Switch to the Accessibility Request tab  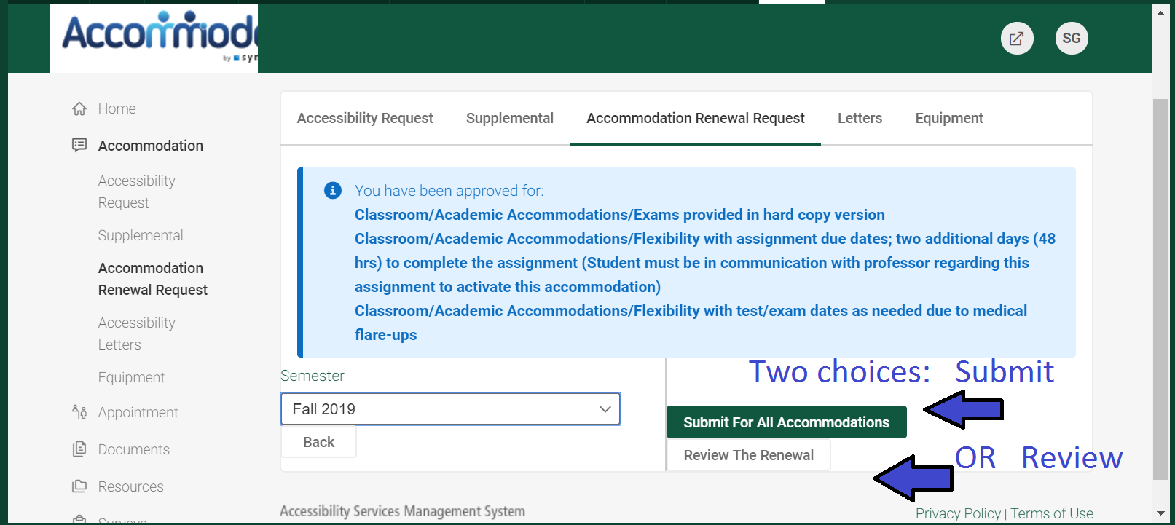(364, 118)
